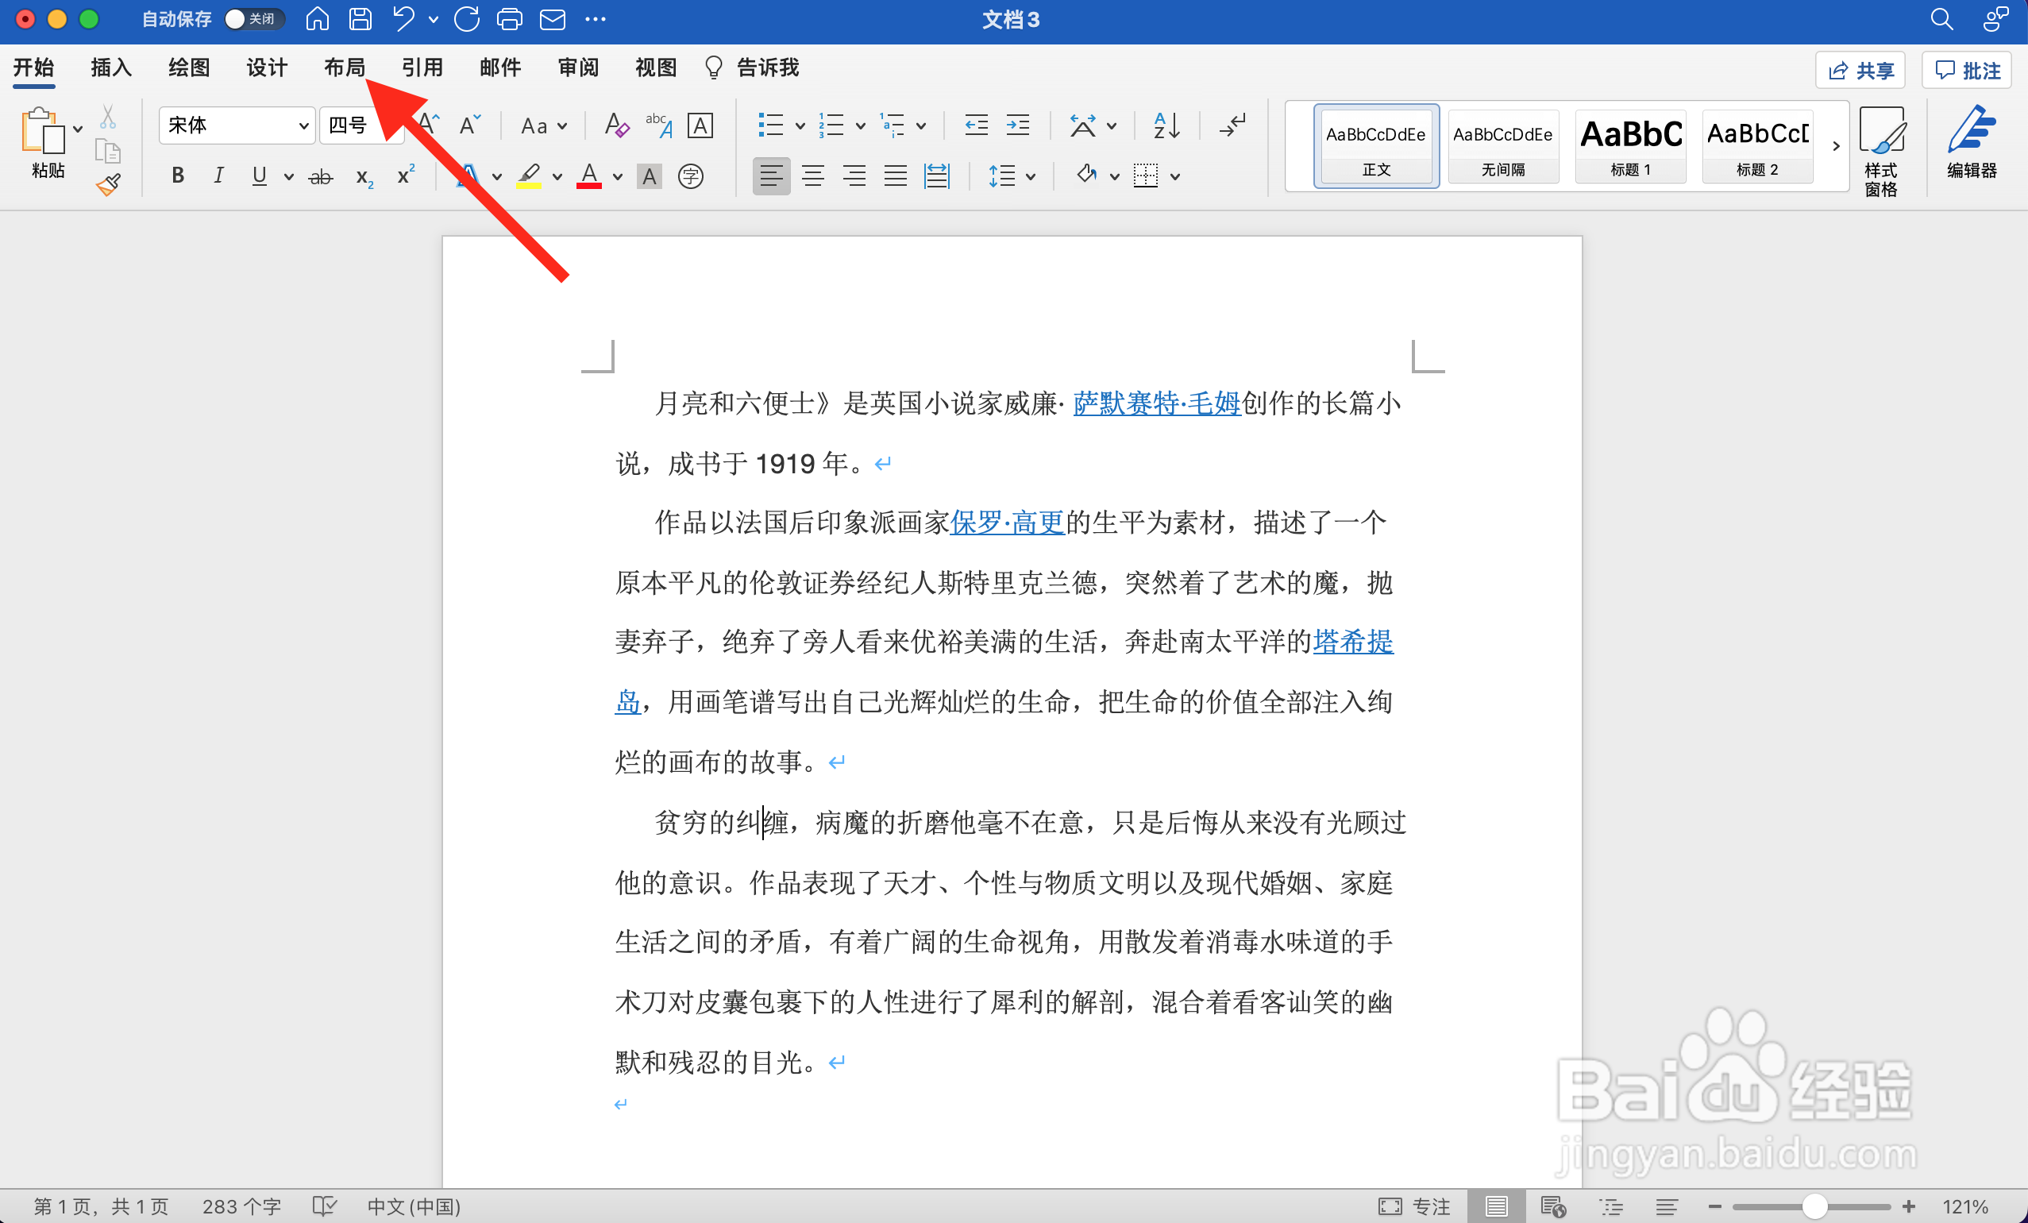This screenshot has height=1223, width=2028.
Task: Undo the last action
Action: tap(403, 19)
